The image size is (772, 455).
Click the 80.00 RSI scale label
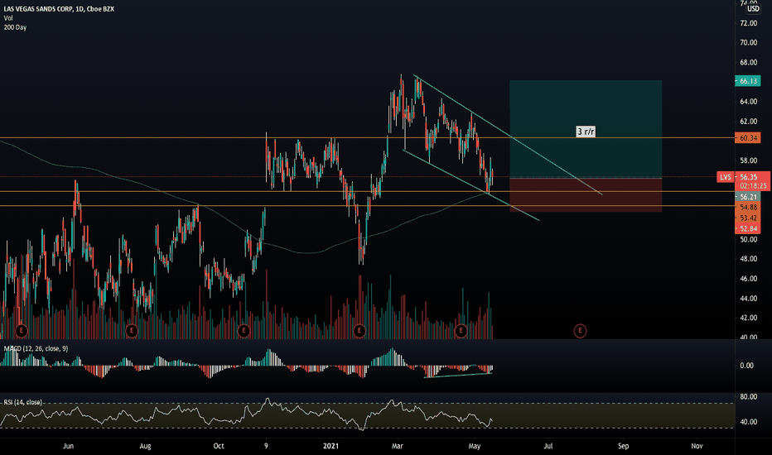click(748, 396)
